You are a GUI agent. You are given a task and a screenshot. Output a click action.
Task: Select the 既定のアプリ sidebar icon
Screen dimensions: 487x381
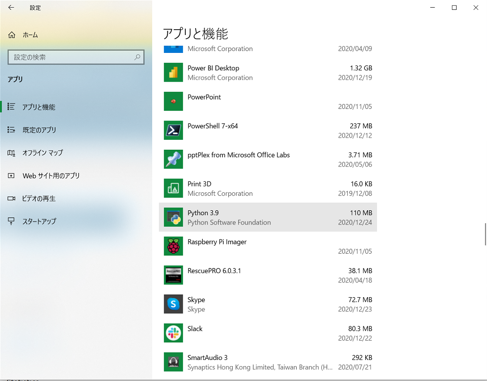tap(11, 130)
